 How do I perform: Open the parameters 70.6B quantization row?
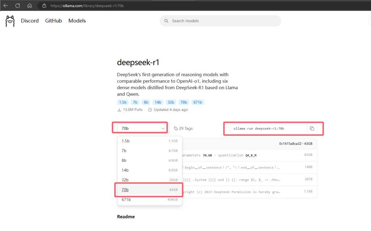click(x=250, y=155)
